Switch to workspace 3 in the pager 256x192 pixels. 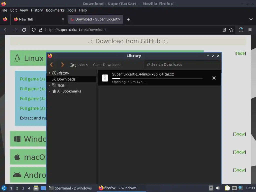click(23, 188)
